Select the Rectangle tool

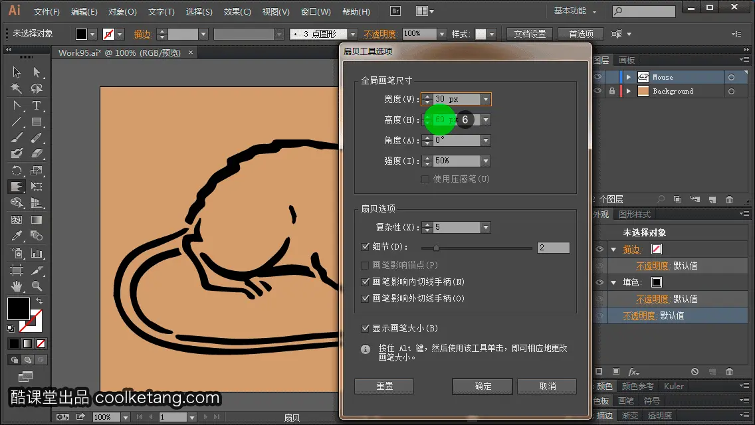point(37,122)
